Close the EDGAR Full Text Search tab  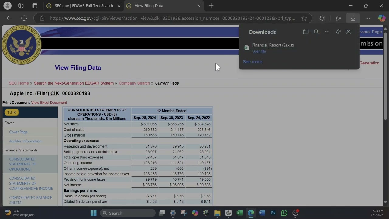[x=119, y=5]
